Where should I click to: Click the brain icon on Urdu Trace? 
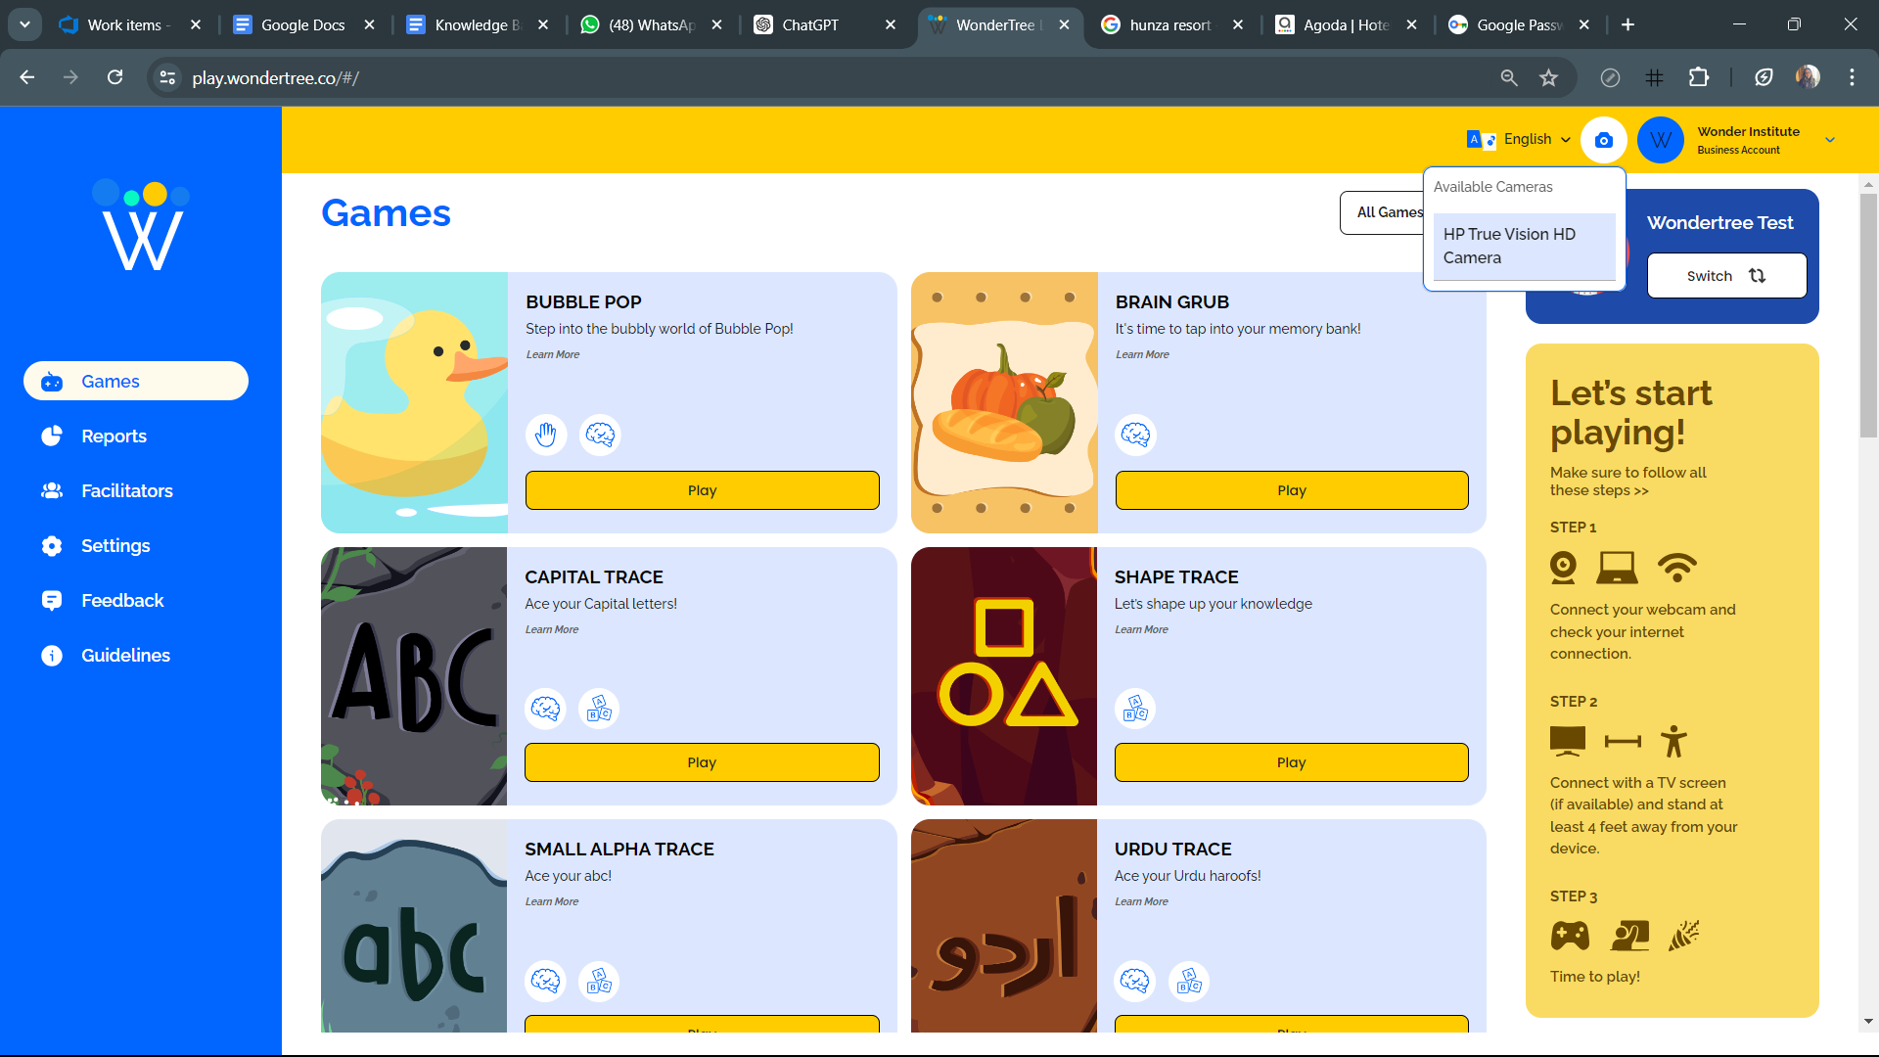(1135, 981)
